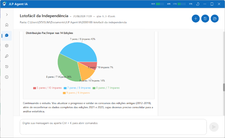The image size is (225, 138).
Task: Toggle dark mode moon icon
Action: pyautogui.click(x=198, y=4)
